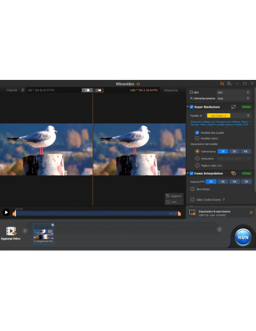
Task: Open the Deinterlacciamento Auto dropdown
Action: point(233,99)
